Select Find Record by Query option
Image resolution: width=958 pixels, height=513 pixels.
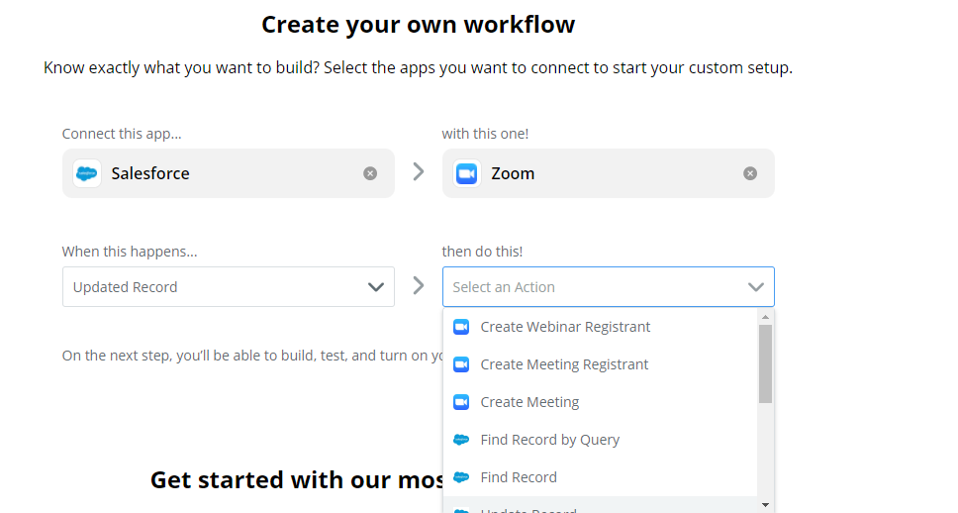(549, 440)
